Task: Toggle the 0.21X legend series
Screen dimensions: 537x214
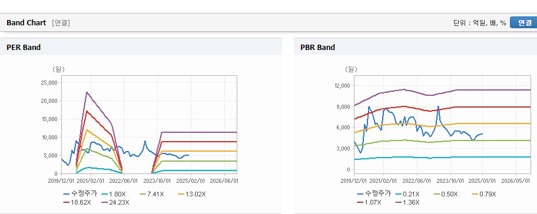Action: (407, 194)
